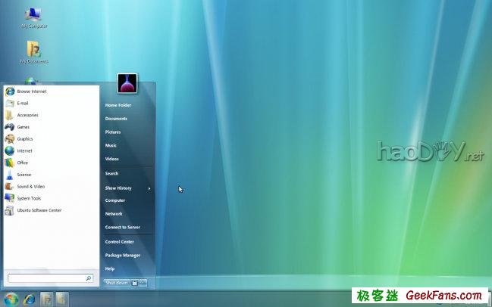This screenshot has width=492, height=307.
Task: Choose Connect to Server
Action: [x=122, y=228]
